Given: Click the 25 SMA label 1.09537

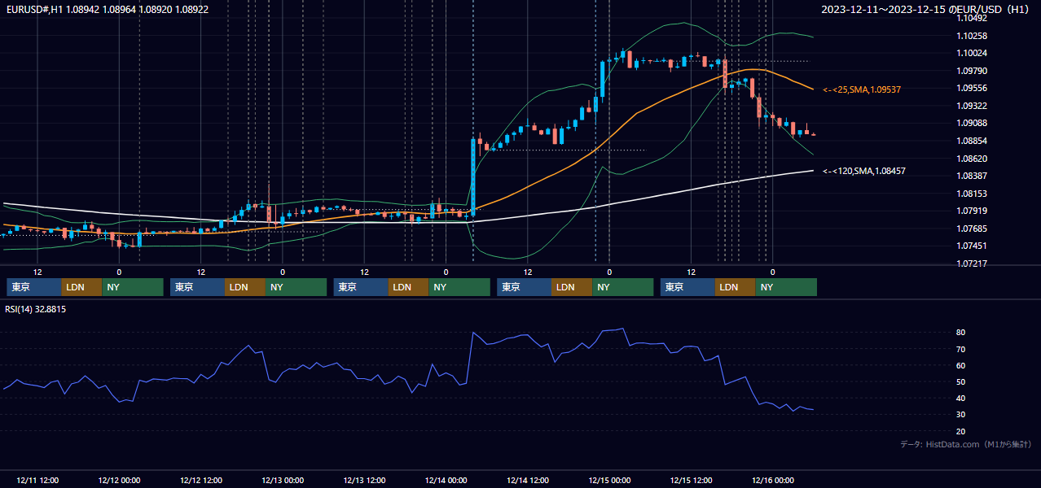Looking at the screenshot, I should 862,89.
